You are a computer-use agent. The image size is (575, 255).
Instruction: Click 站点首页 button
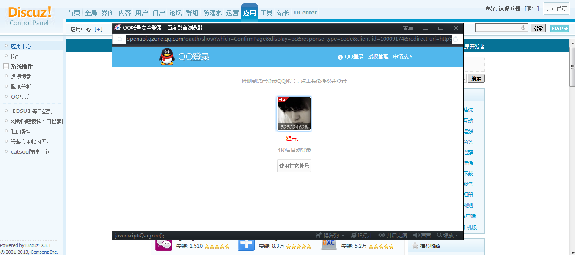pyautogui.click(x=556, y=9)
